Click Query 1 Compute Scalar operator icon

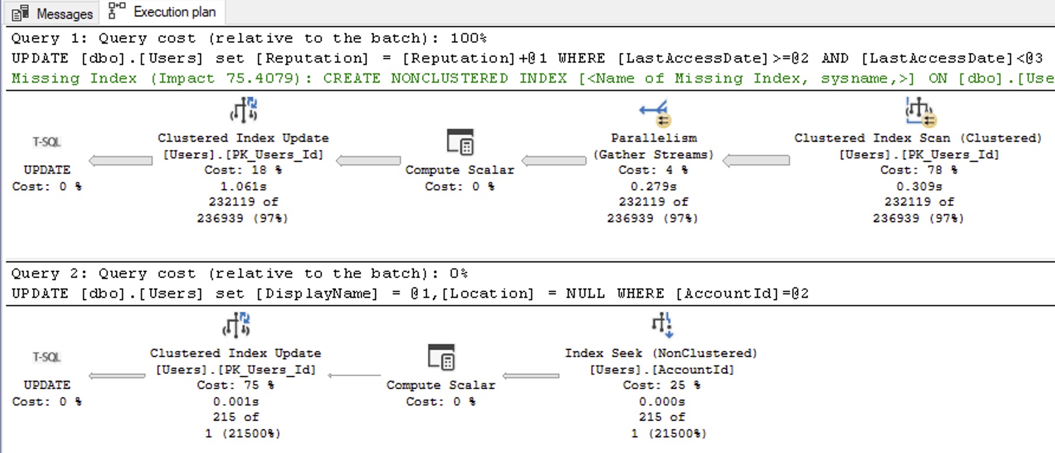[x=459, y=143]
